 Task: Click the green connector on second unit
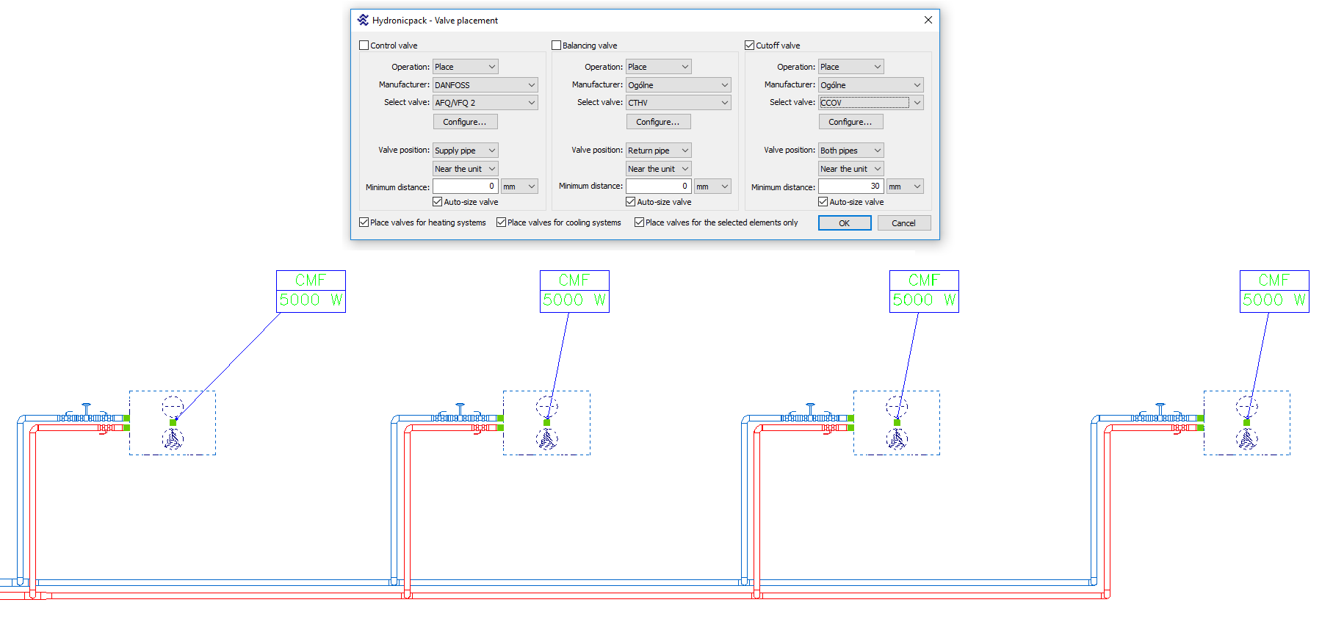click(546, 422)
